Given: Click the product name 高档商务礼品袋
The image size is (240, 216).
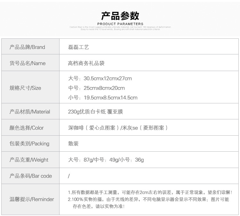Looking at the screenshot, I should pos(86,63).
